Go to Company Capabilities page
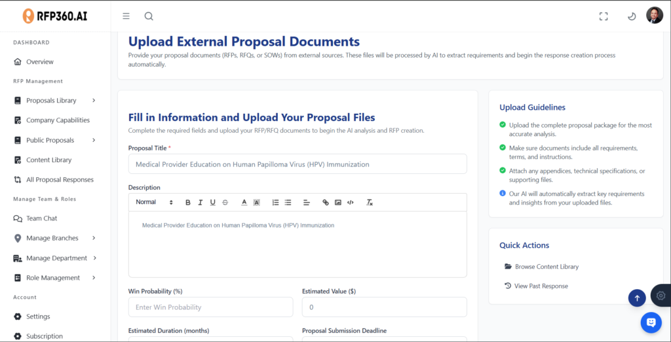Screen dimensions: 671x342 (58, 120)
